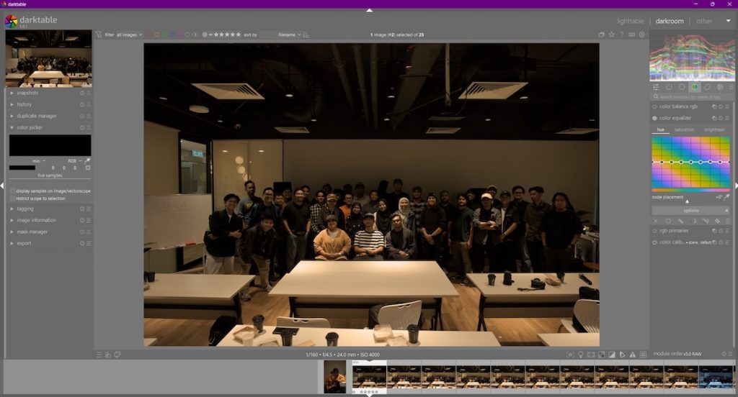The height and width of the screenshot is (397, 738).
Task: Open the keyboard shortcuts icon
Action: pos(631,35)
